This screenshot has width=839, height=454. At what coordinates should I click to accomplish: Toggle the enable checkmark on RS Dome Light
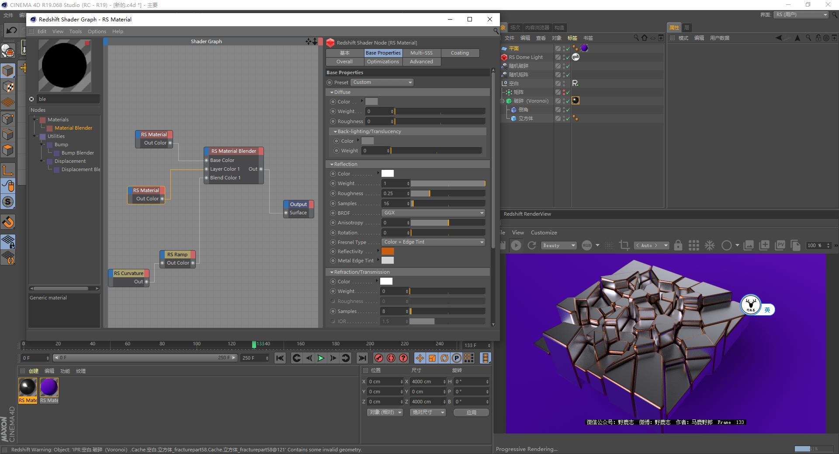coord(568,57)
